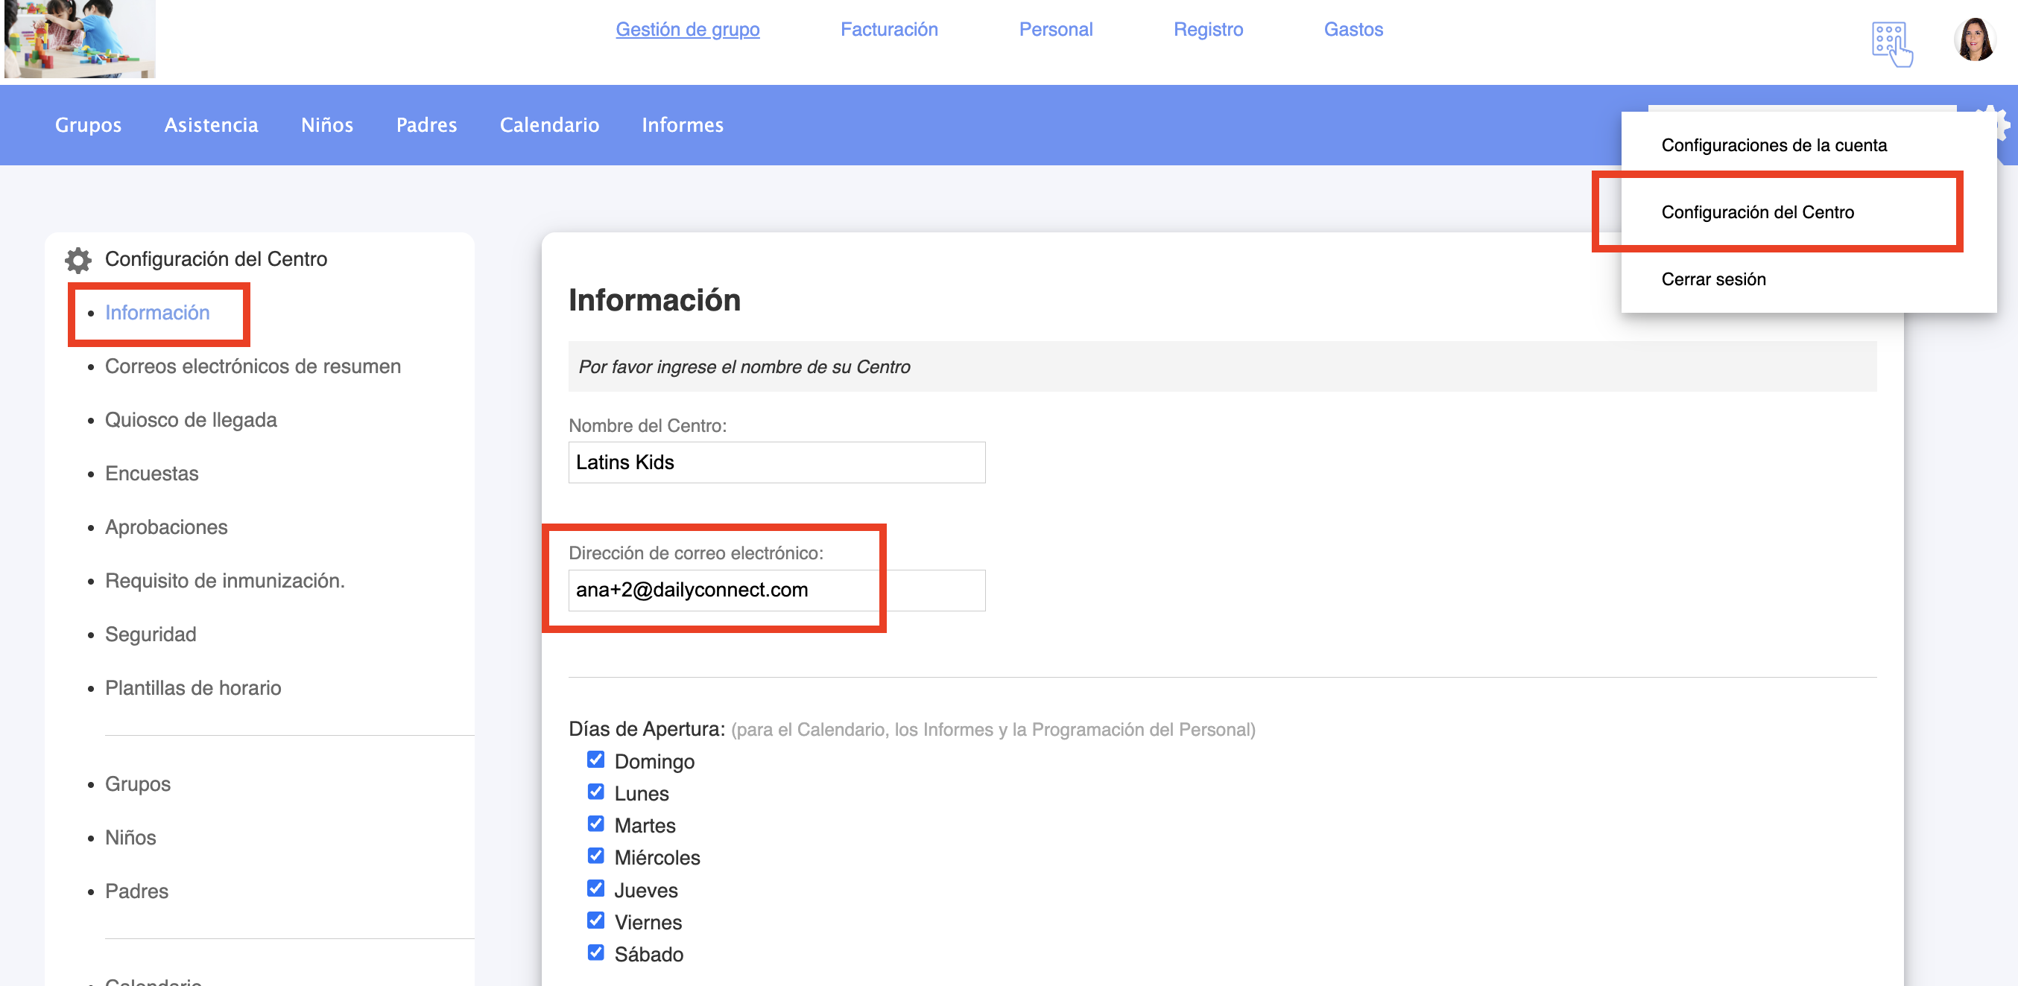
Task: Uncheck the Viernes checkbox
Action: [595, 920]
